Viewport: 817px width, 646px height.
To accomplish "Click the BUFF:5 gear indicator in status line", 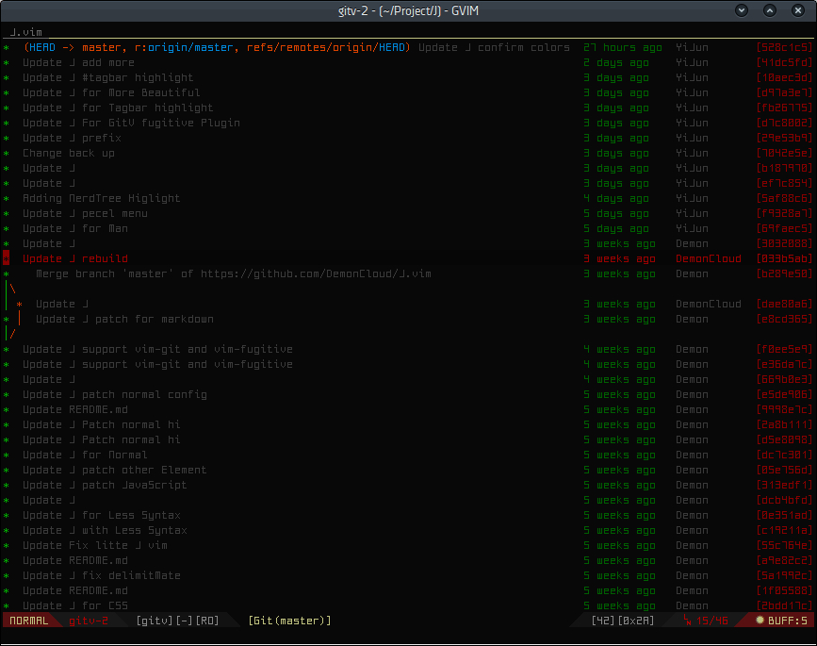I will coord(782,621).
